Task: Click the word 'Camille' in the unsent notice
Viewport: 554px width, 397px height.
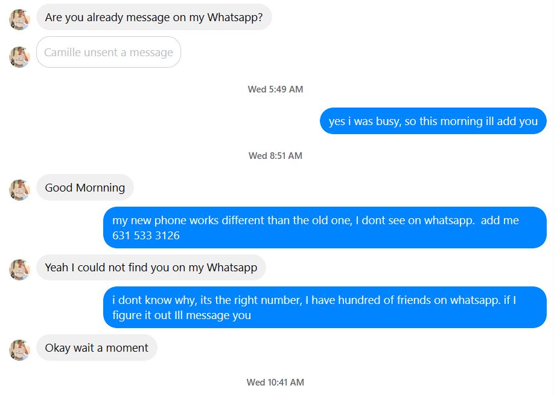Action: click(x=63, y=53)
